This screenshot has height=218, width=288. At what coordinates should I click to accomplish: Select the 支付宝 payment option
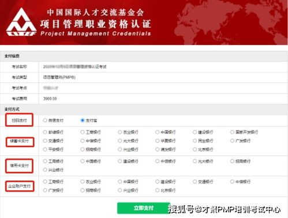(x=83, y=121)
